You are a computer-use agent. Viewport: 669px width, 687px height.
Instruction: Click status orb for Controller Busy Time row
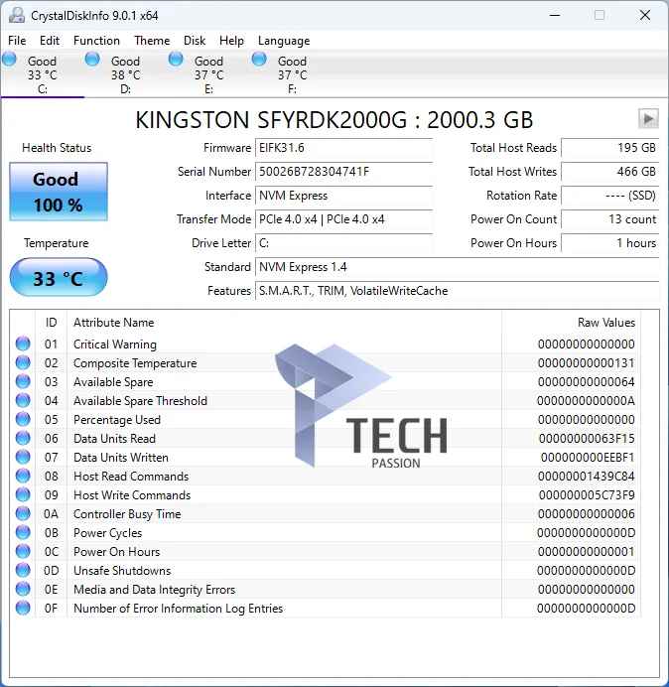[23, 513]
